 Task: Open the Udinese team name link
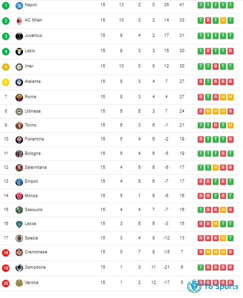(33, 111)
